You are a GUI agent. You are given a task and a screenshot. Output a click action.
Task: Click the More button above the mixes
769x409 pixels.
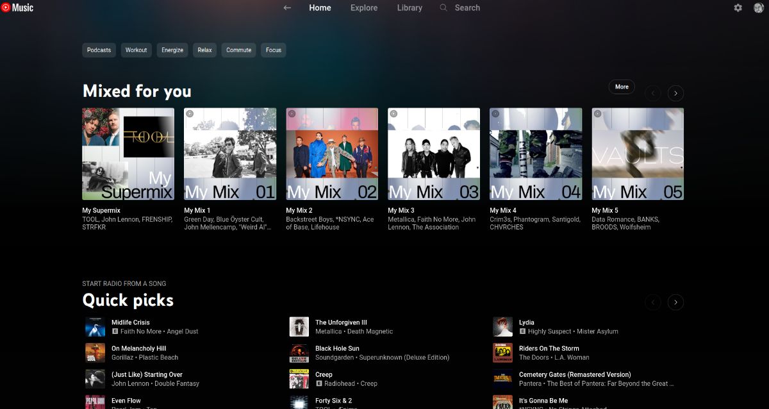[621, 86]
